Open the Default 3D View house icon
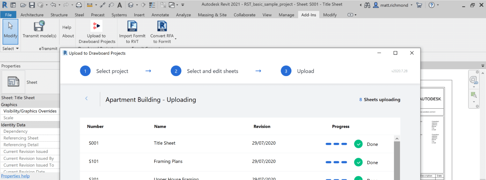The image size is (486, 180). 131,5
